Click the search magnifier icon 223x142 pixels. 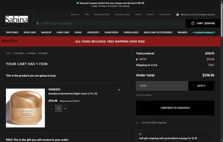point(38,23)
